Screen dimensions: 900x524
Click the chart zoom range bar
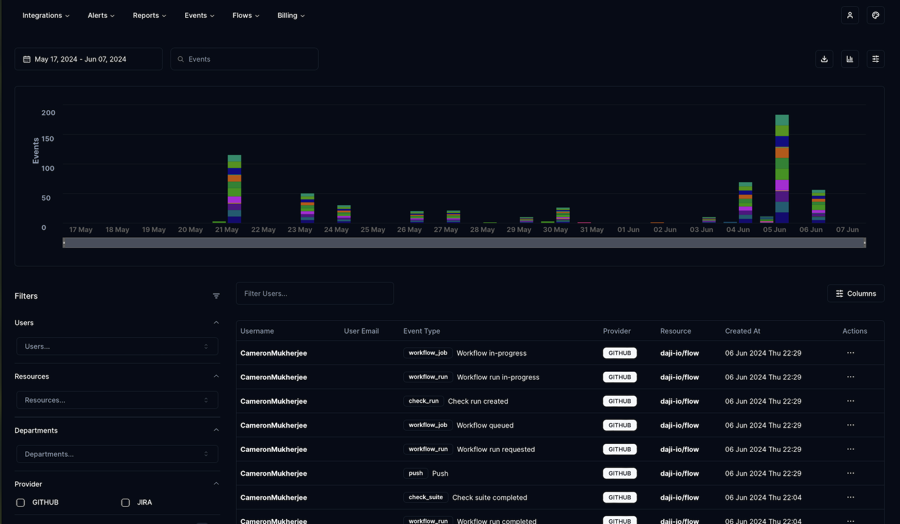pyautogui.click(x=464, y=243)
